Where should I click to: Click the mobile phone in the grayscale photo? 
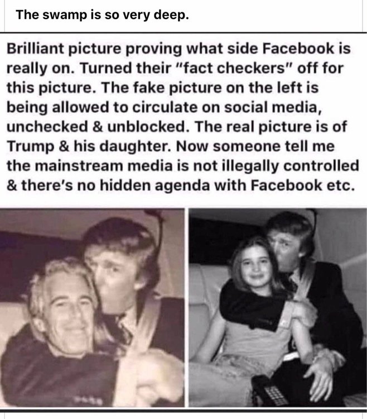[269, 392]
